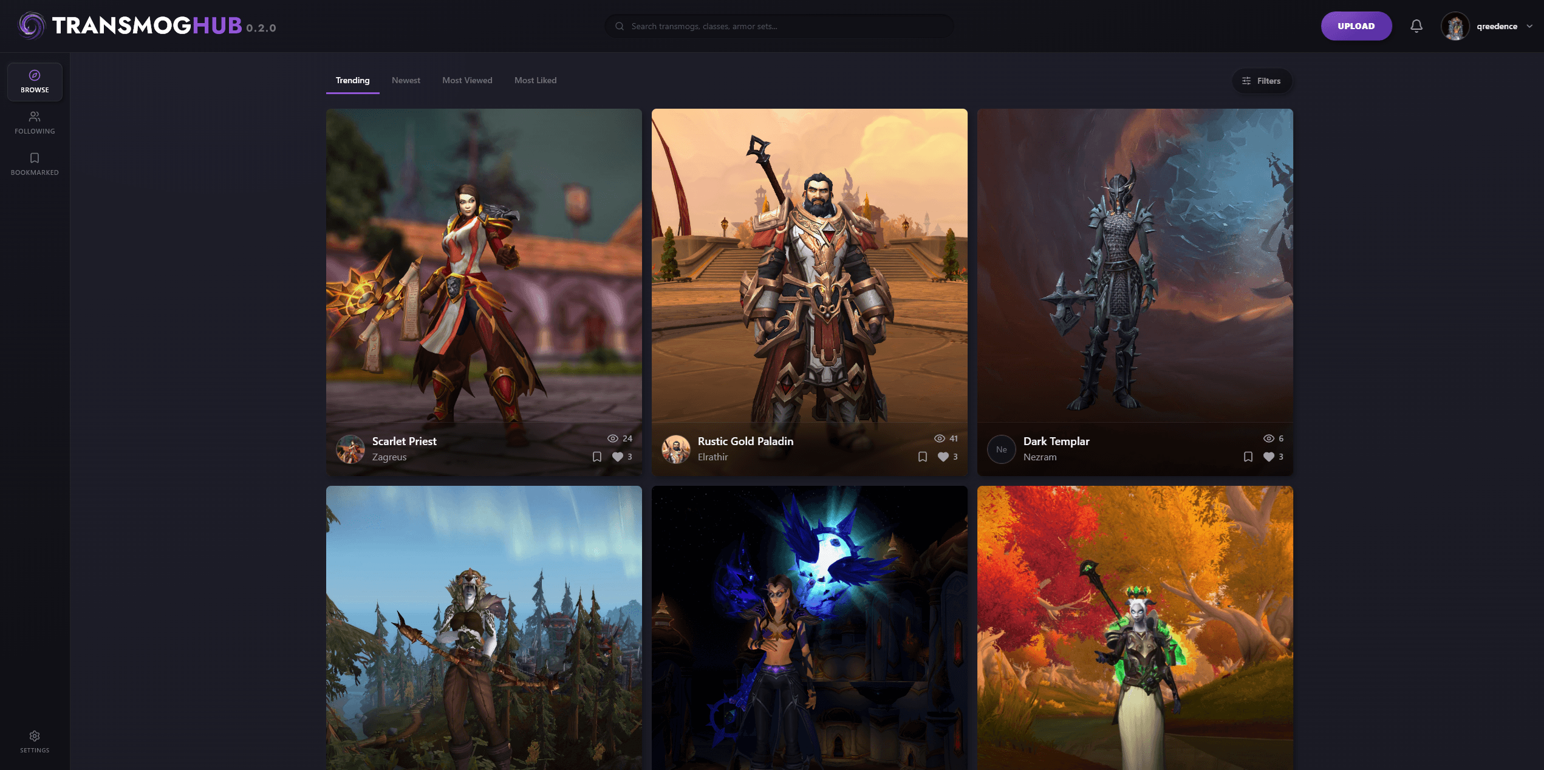The width and height of the screenshot is (1544, 770).
Task: Switch to the Most Viewed tab
Action: (467, 81)
